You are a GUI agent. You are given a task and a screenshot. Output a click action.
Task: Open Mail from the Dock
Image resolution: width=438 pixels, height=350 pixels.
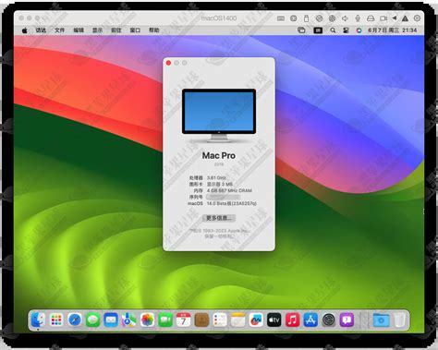(111, 320)
